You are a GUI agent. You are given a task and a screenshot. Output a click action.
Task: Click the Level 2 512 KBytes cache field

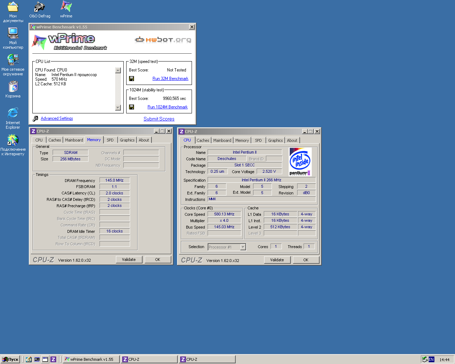280,227
